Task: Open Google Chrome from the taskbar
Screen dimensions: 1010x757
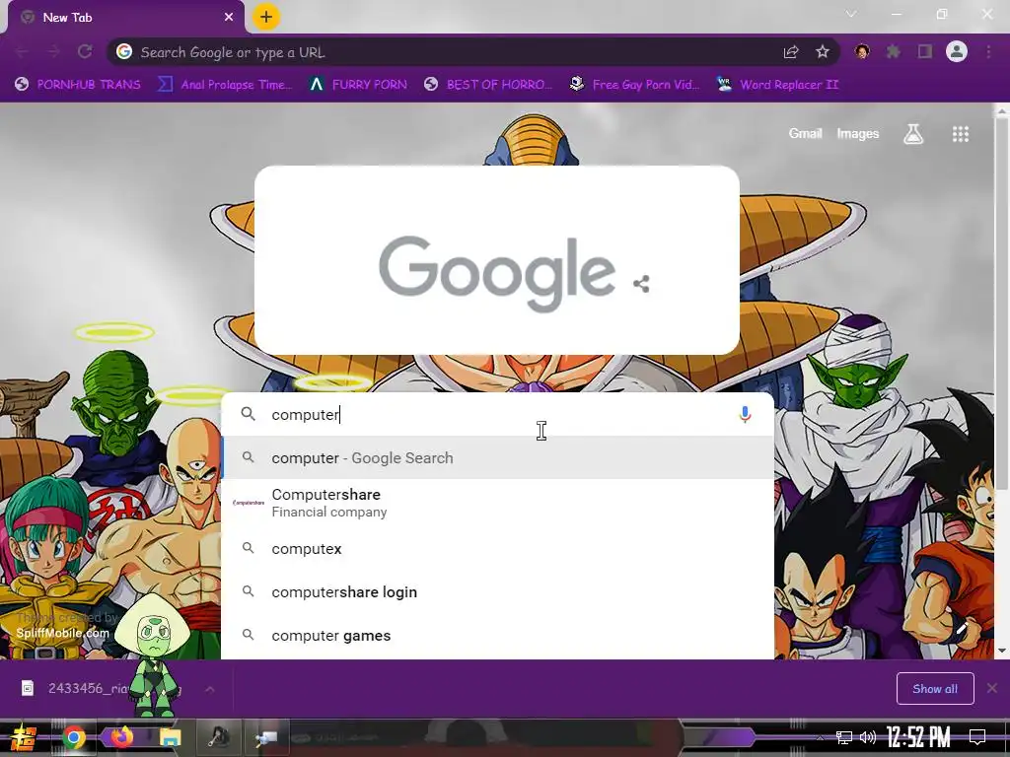Action: pos(74,737)
